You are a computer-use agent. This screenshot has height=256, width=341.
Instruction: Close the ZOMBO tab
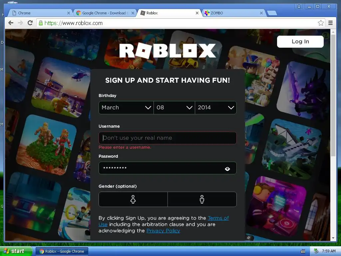click(261, 13)
